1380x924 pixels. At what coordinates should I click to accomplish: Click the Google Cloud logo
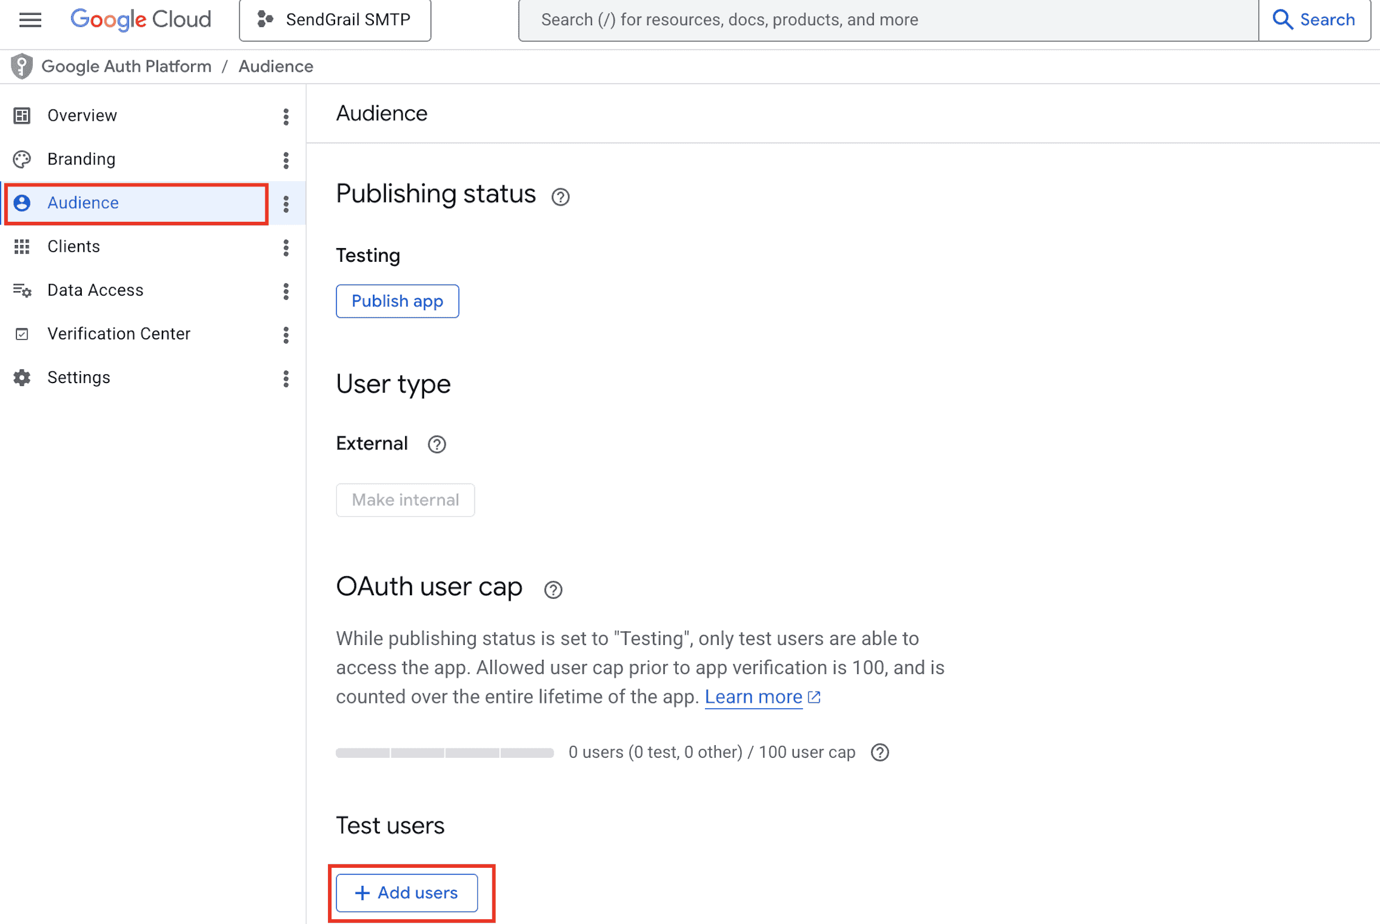click(x=141, y=20)
